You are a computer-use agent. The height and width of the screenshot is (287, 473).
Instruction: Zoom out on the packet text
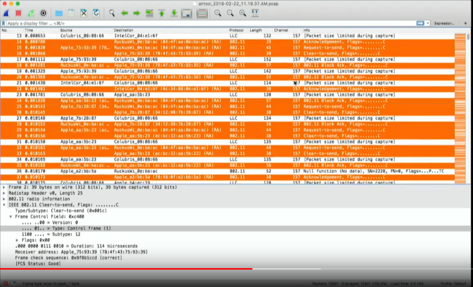pos(230,13)
